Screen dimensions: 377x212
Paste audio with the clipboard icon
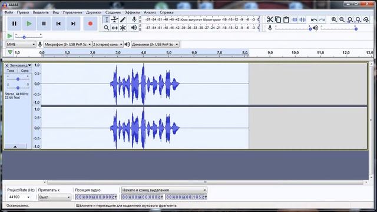(286, 19)
